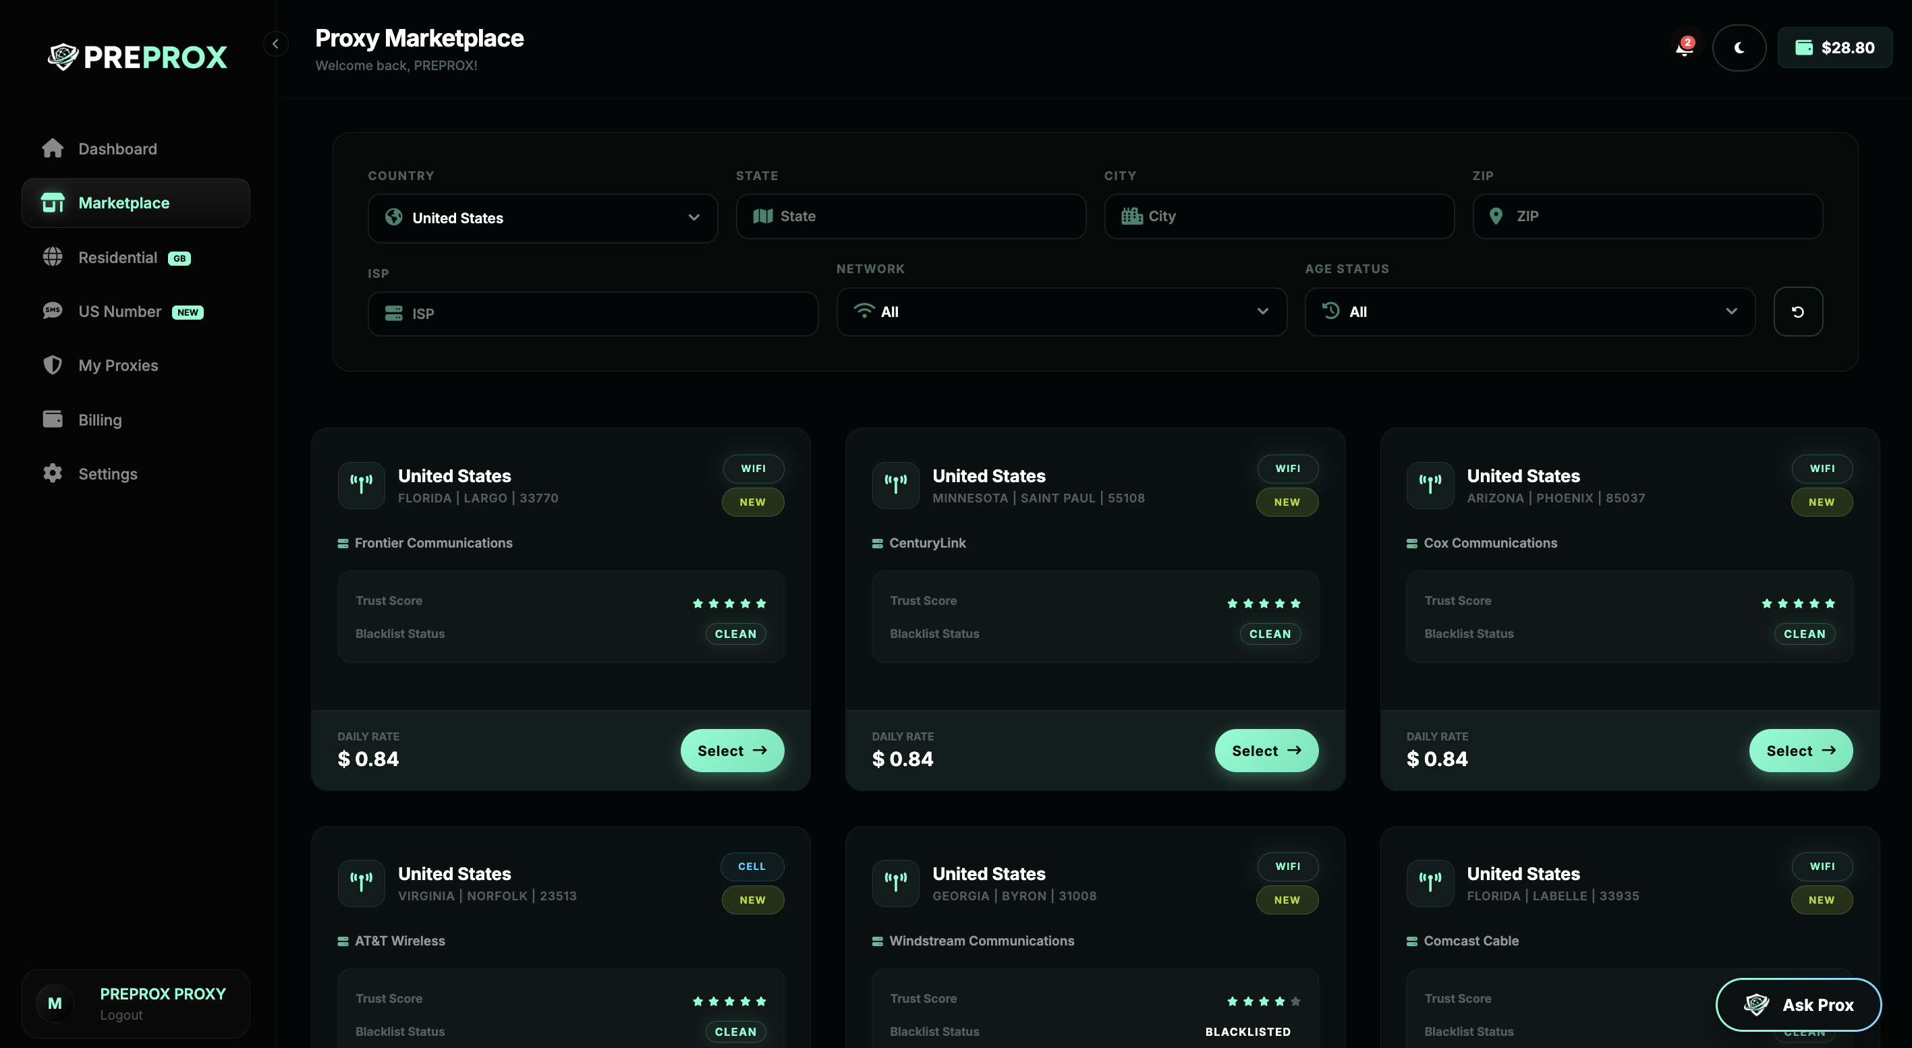
Task: Click the PREPROX logo
Action: [138, 57]
